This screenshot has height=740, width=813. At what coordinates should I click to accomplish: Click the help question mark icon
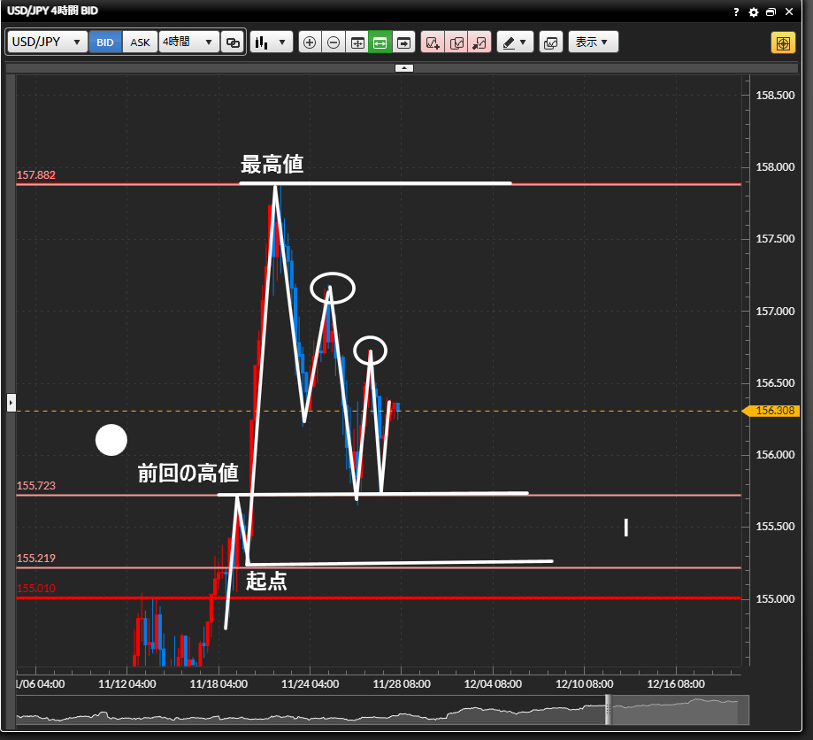click(x=736, y=12)
